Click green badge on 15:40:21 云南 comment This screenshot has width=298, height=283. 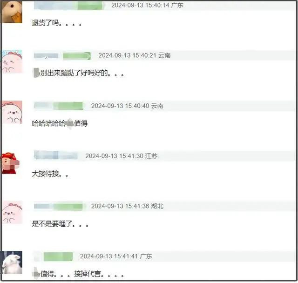pyautogui.click(x=77, y=56)
